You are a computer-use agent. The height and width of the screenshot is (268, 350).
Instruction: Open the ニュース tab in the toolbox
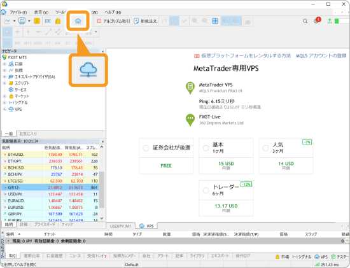[x=75, y=256]
